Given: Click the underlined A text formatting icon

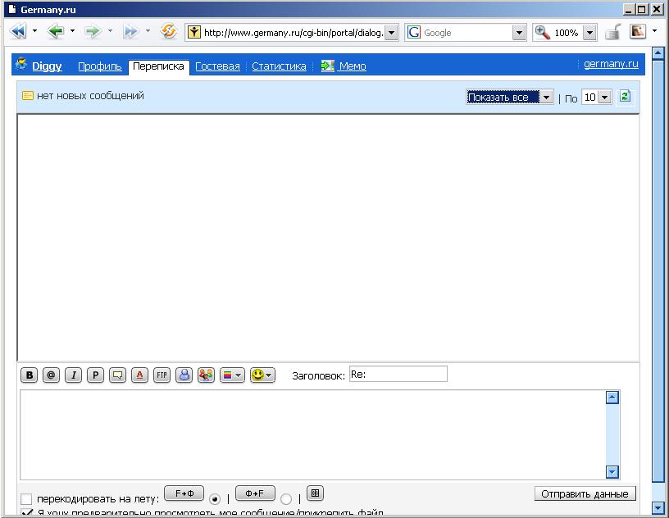Looking at the screenshot, I should coord(139,375).
